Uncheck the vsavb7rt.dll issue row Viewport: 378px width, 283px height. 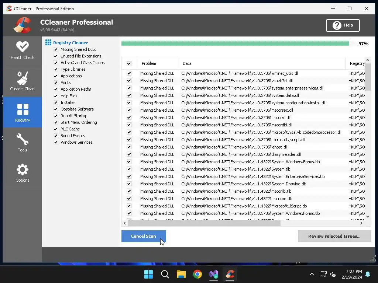pos(129,81)
